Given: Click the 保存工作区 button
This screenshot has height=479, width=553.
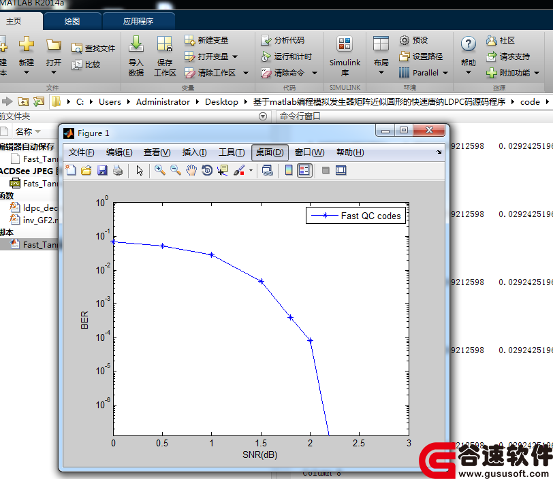Looking at the screenshot, I should [x=165, y=56].
